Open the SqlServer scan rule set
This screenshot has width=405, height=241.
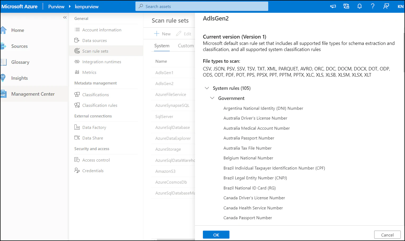164,116
